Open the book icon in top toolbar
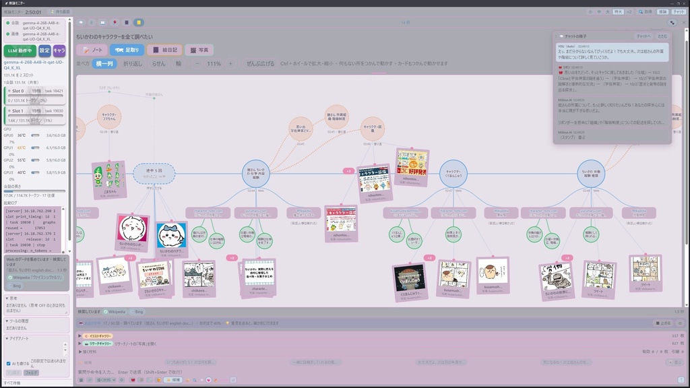Screen dimensions: 690x388 [102, 22]
